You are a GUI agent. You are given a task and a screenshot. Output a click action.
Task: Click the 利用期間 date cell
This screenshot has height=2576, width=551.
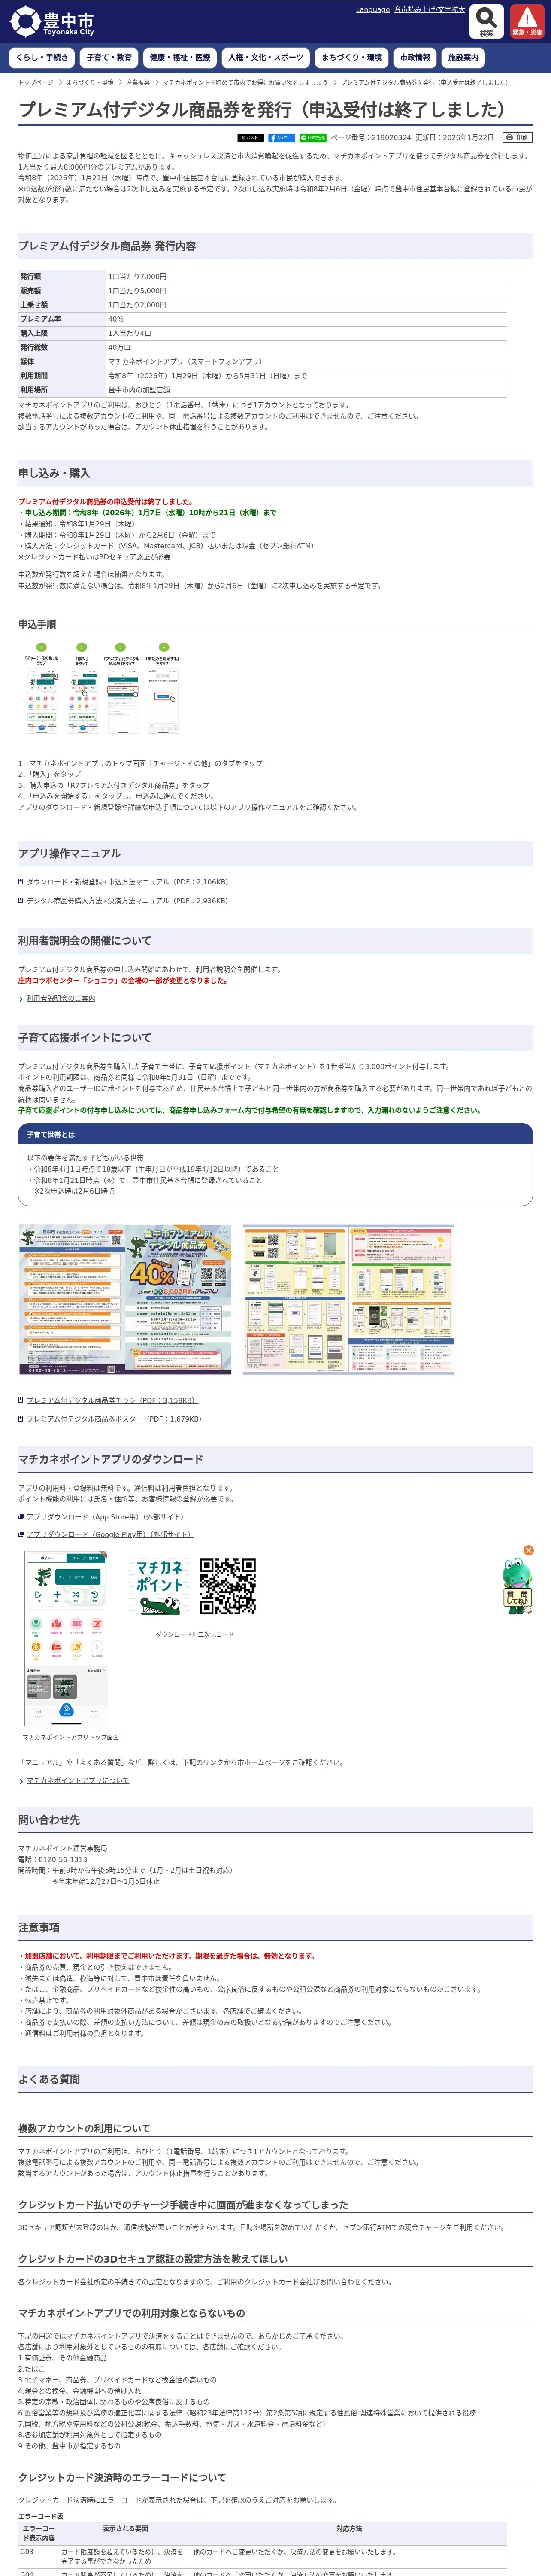coord(306,376)
